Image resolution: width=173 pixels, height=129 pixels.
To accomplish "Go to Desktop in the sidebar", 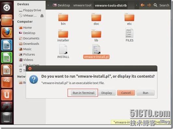I will [27, 33].
